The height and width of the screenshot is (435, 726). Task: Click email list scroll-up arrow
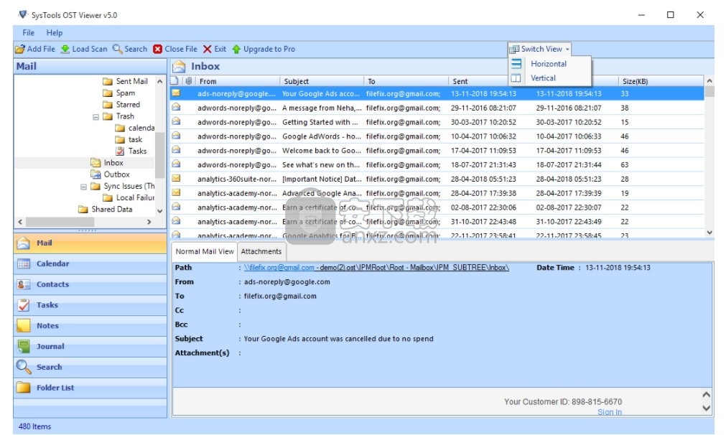coord(709,81)
